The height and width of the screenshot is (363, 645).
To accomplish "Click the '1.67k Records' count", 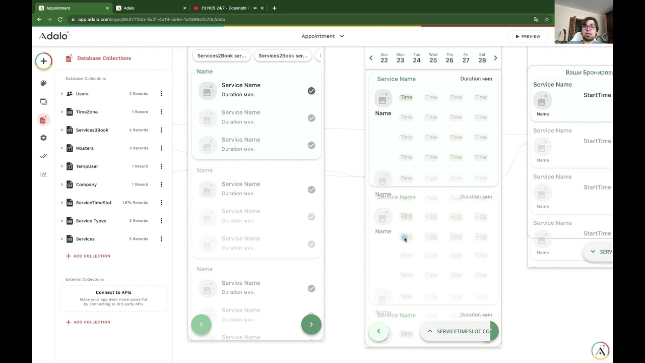I will click(135, 203).
